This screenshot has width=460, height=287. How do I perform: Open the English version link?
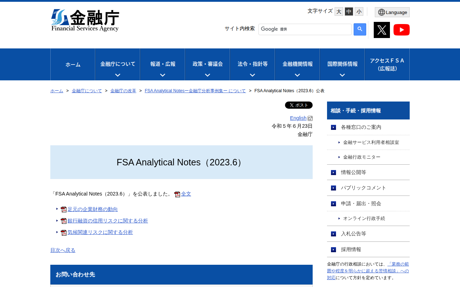(298, 118)
